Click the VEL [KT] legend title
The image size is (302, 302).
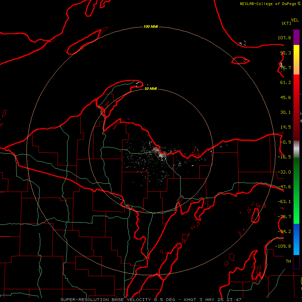point(290,21)
